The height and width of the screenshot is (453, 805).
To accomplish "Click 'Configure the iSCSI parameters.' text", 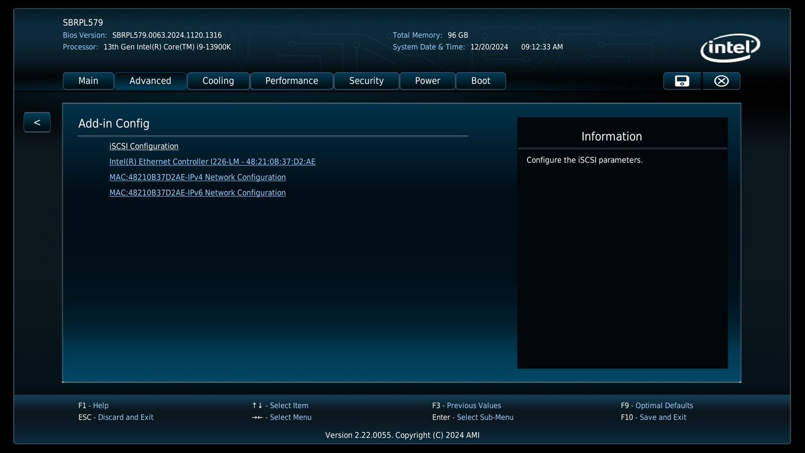I will [x=585, y=160].
